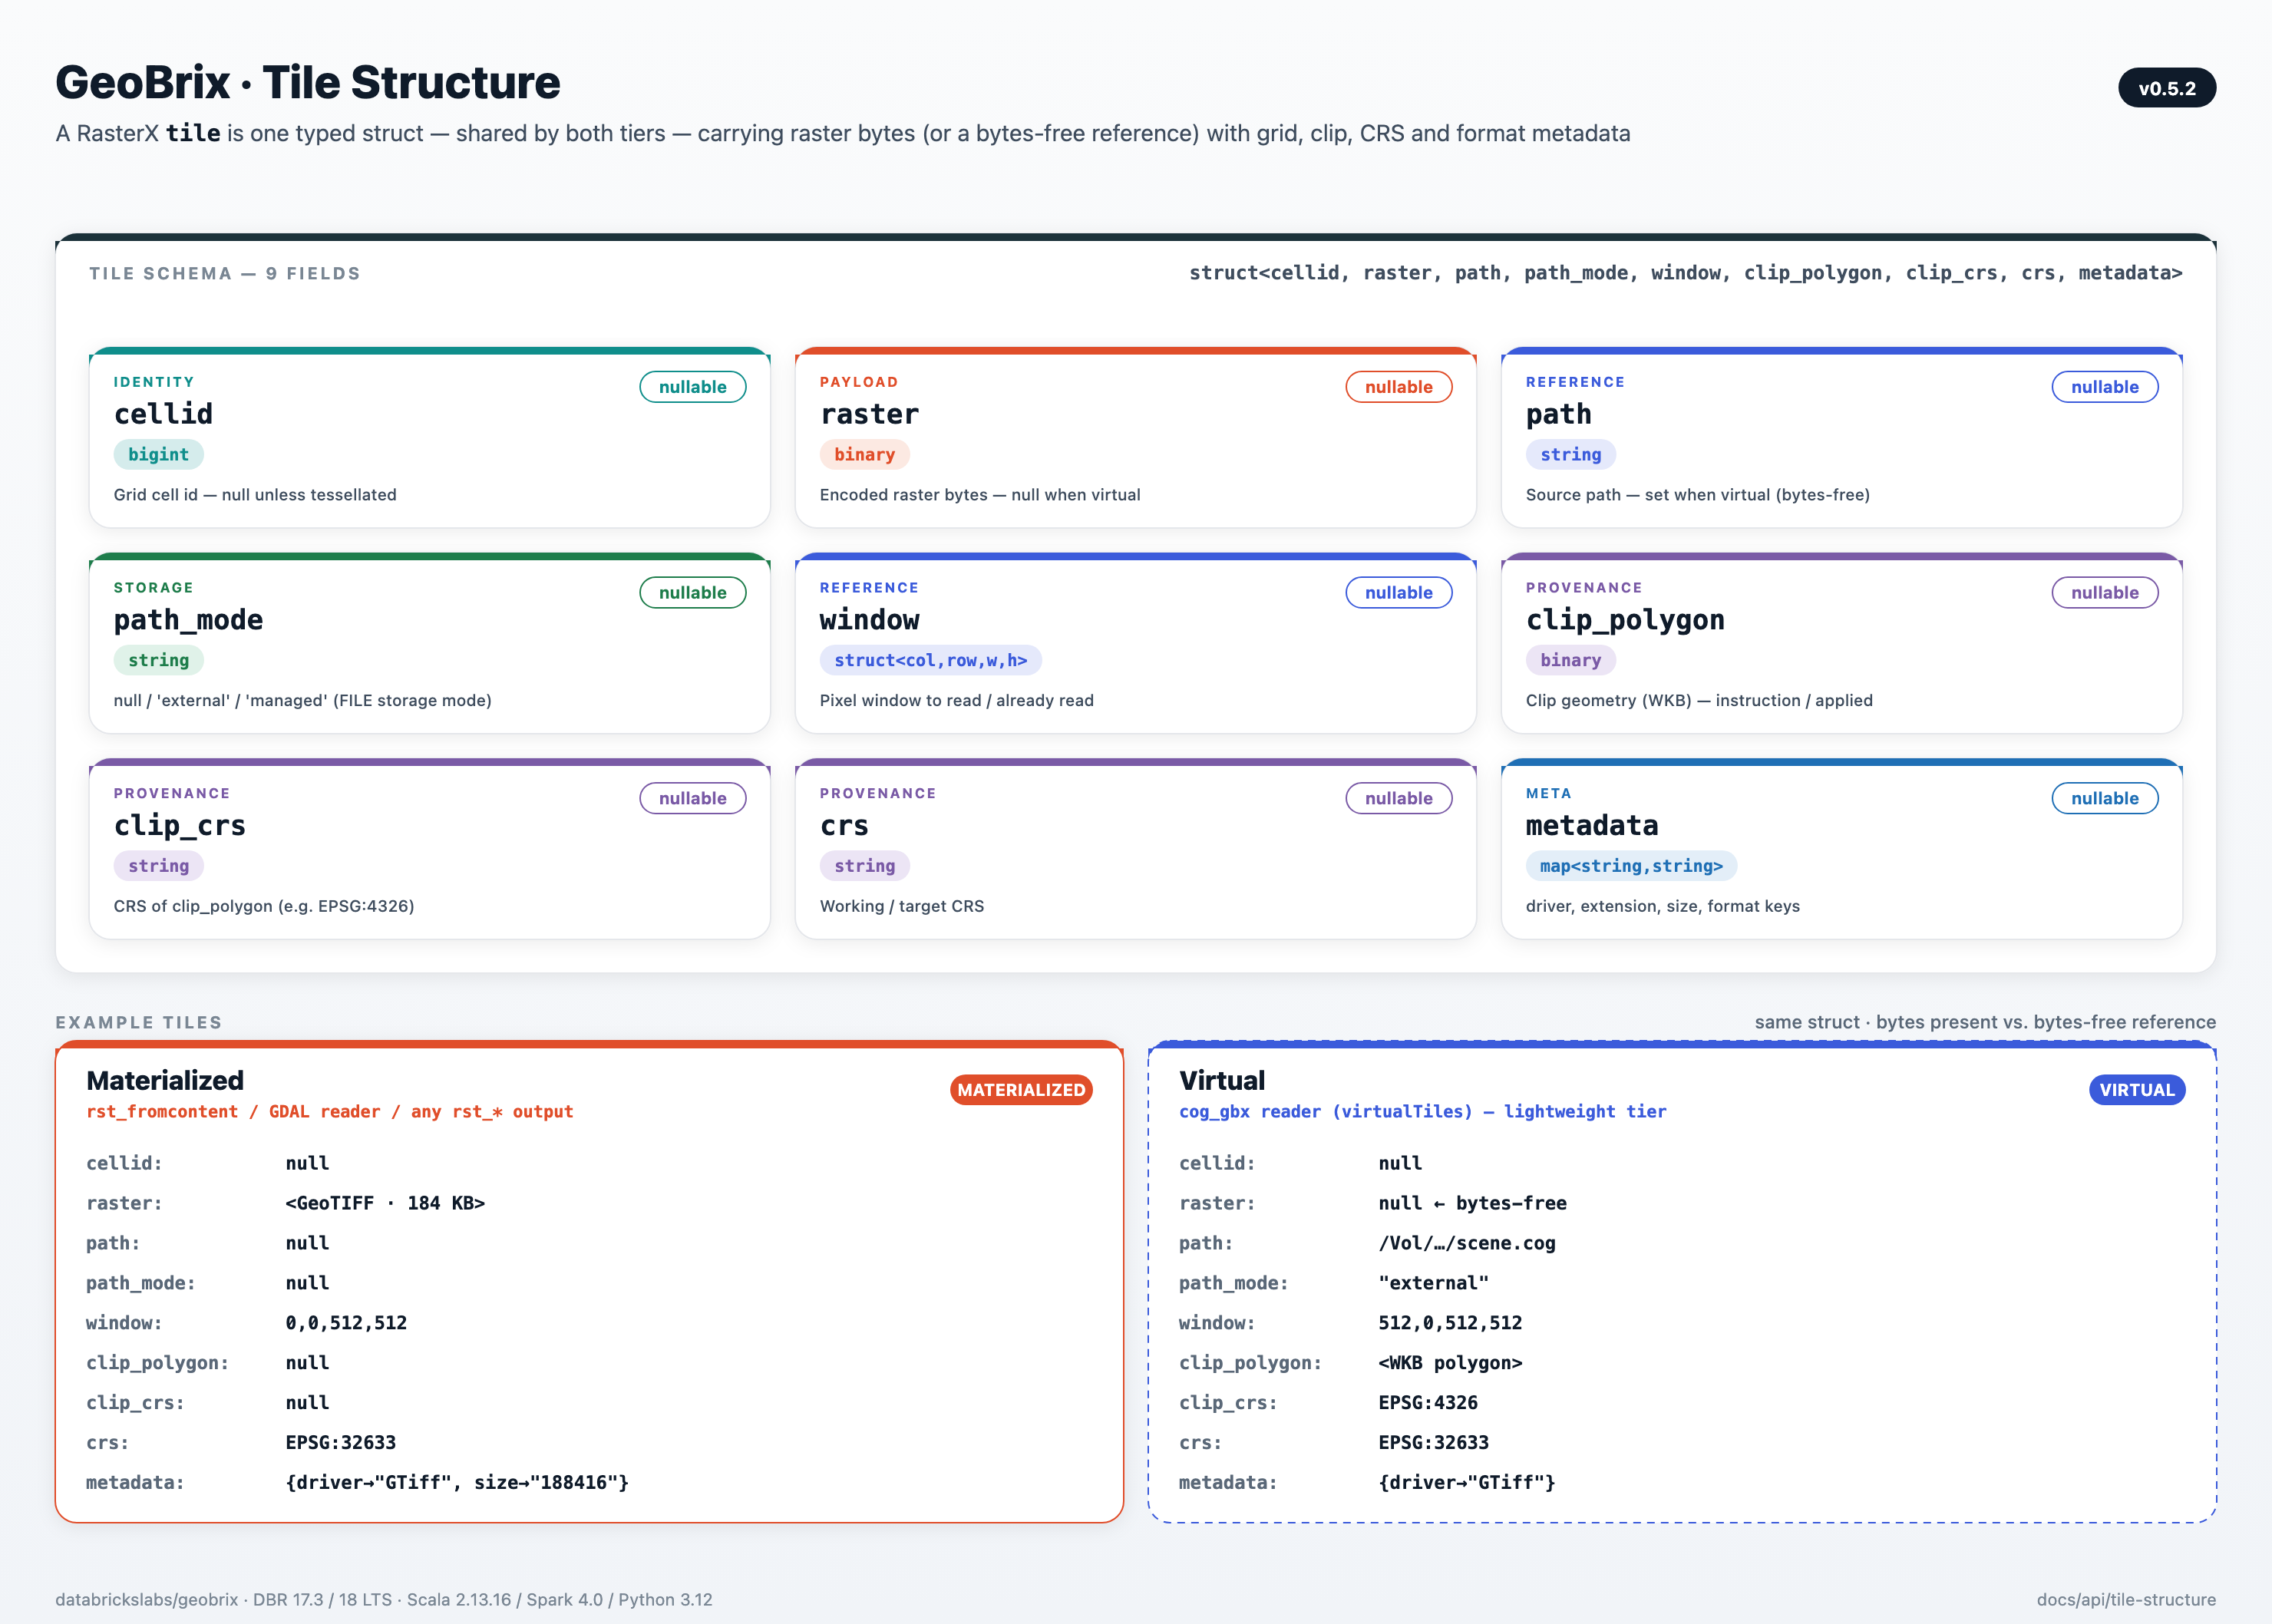Click the {driver→"GTiff", size→"188416"} value

click(x=457, y=1482)
